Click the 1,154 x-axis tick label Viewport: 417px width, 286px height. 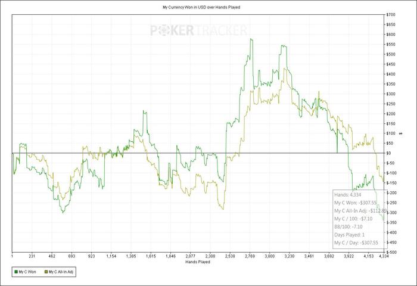(111, 256)
